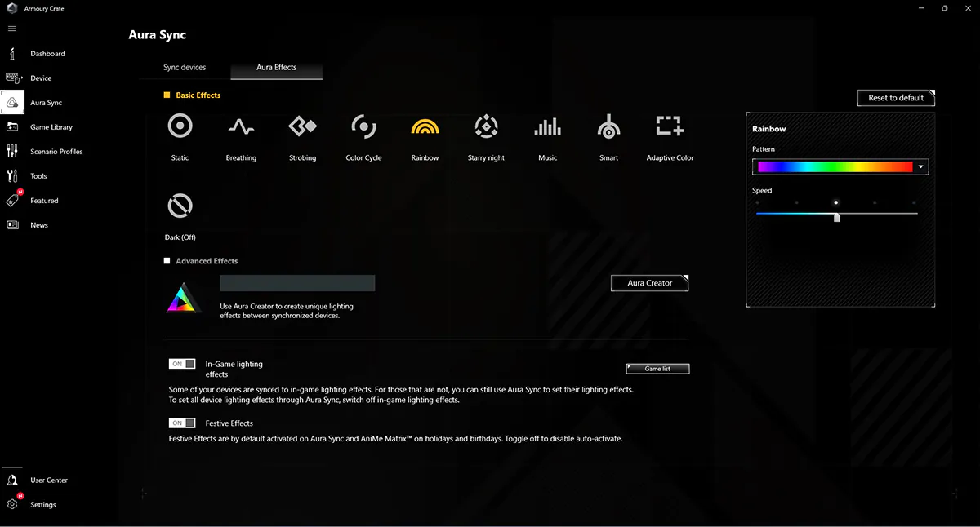Screen dimensions: 980x527
Task: Launch the Aura Creator button
Action: click(650, 283)
